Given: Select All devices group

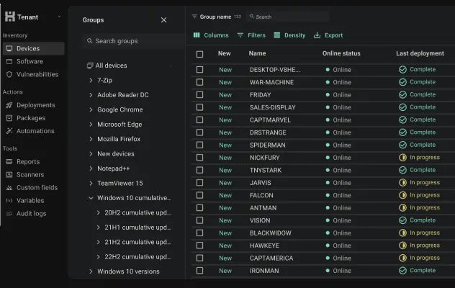Looking at the screenshot, I should tap(111, 66).
